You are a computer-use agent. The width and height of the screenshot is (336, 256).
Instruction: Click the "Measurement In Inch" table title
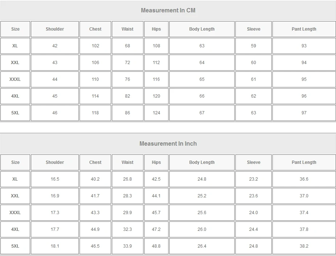[168, 143]
